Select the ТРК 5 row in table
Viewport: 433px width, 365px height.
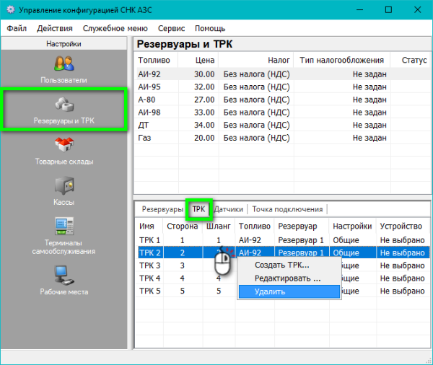(x=149, y=291)
